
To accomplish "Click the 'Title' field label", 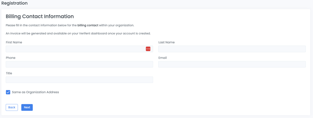I will pyautogui.click(x=9, y=73).
